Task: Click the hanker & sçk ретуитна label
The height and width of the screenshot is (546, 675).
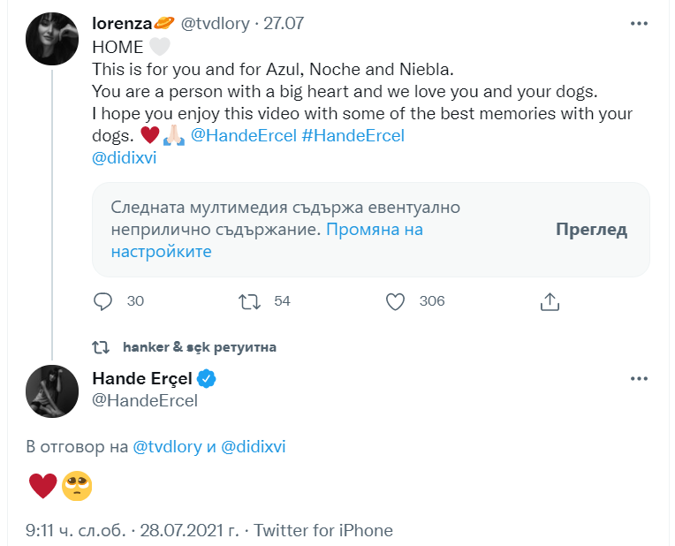Action: [x=200, y=347]
